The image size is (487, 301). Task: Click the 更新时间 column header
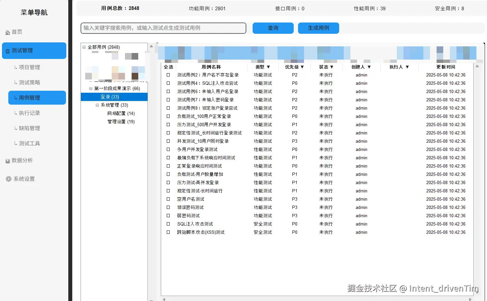point(446,67)
